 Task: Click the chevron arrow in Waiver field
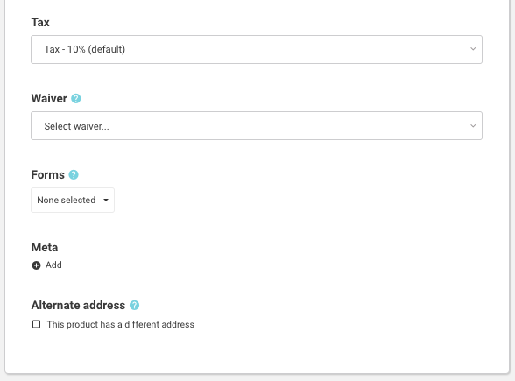click(x=473, y=126)
